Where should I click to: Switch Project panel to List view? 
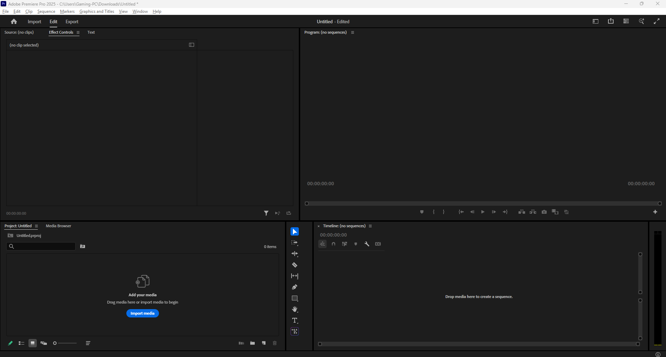coord(22,343)
